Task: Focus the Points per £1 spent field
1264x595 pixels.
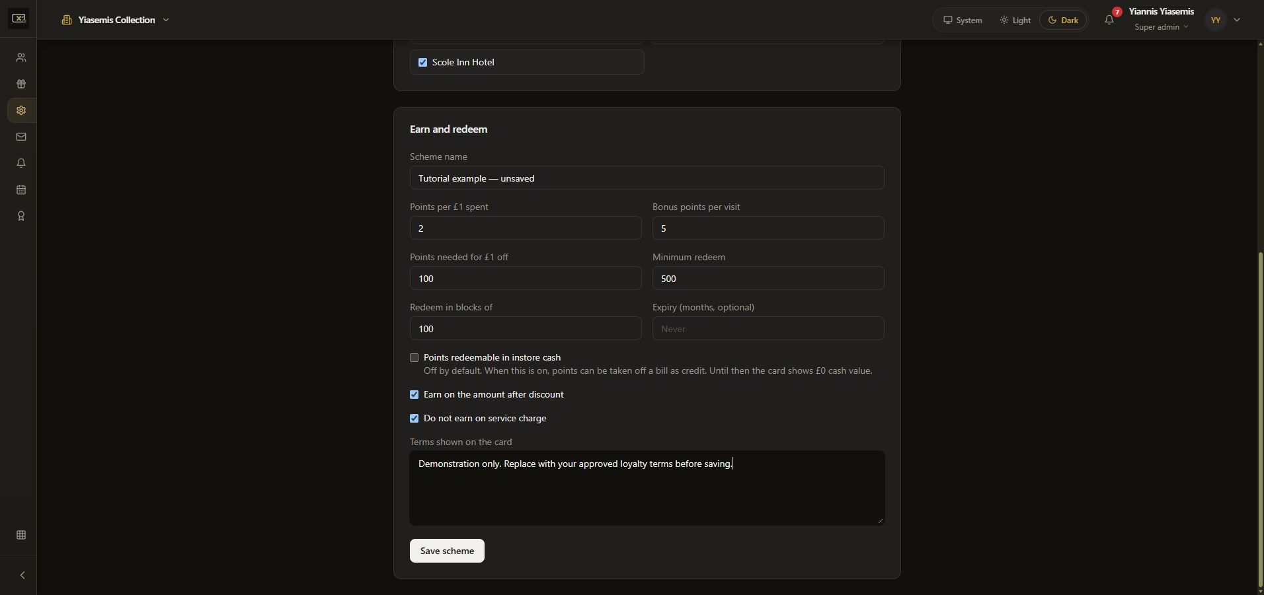Action: pos(526,228)
